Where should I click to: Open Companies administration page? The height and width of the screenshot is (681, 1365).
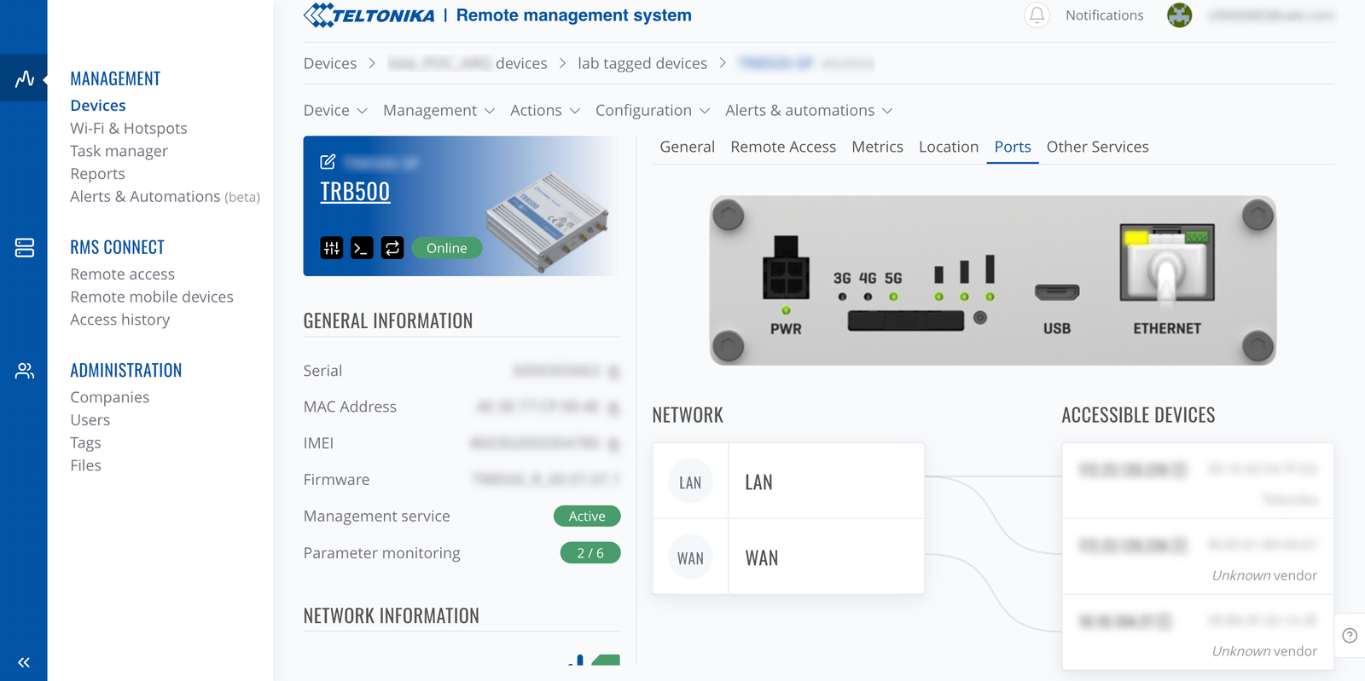[109, 397]
